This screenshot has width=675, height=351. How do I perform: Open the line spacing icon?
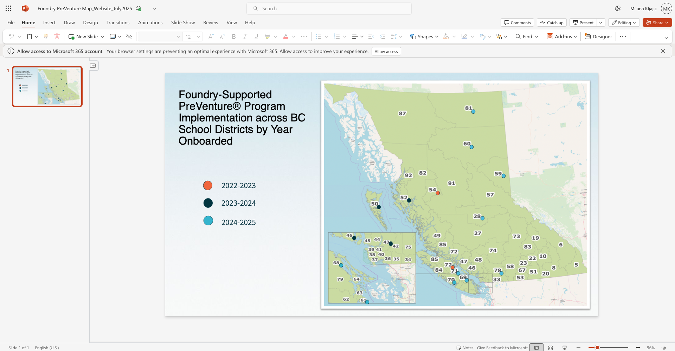point(394,37)
